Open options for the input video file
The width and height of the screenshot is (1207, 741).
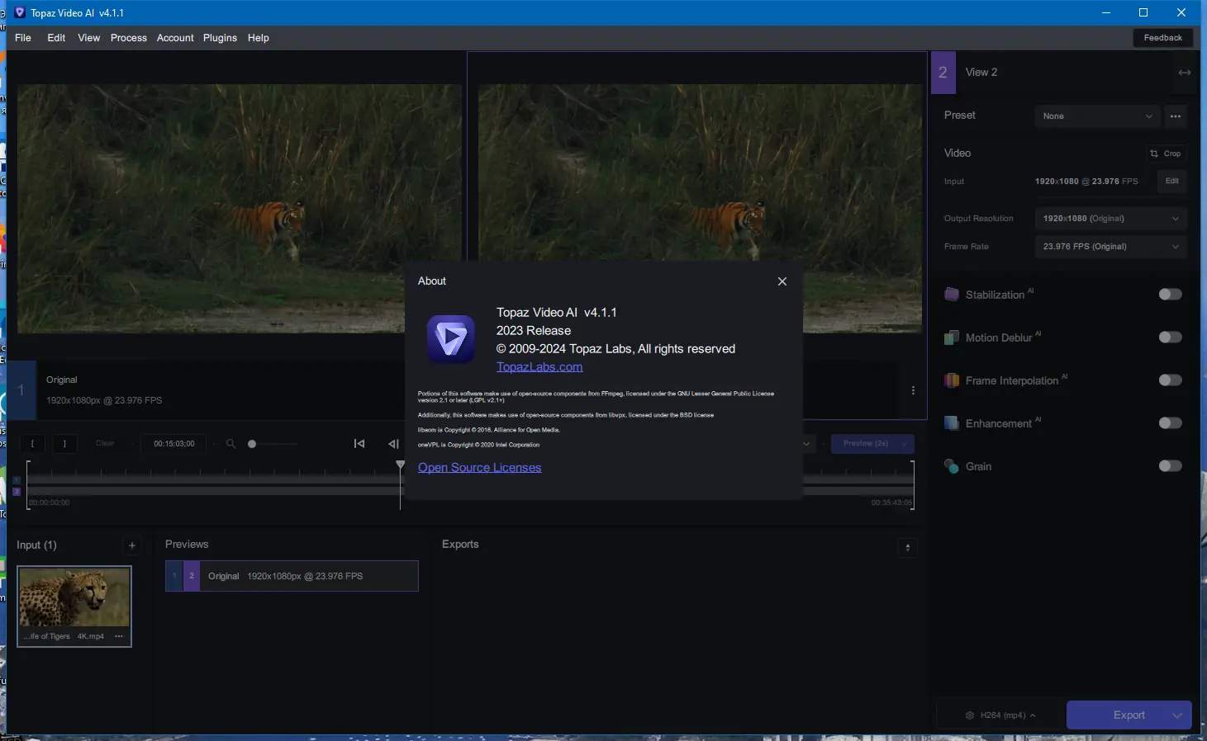click(x=119, y=636)
